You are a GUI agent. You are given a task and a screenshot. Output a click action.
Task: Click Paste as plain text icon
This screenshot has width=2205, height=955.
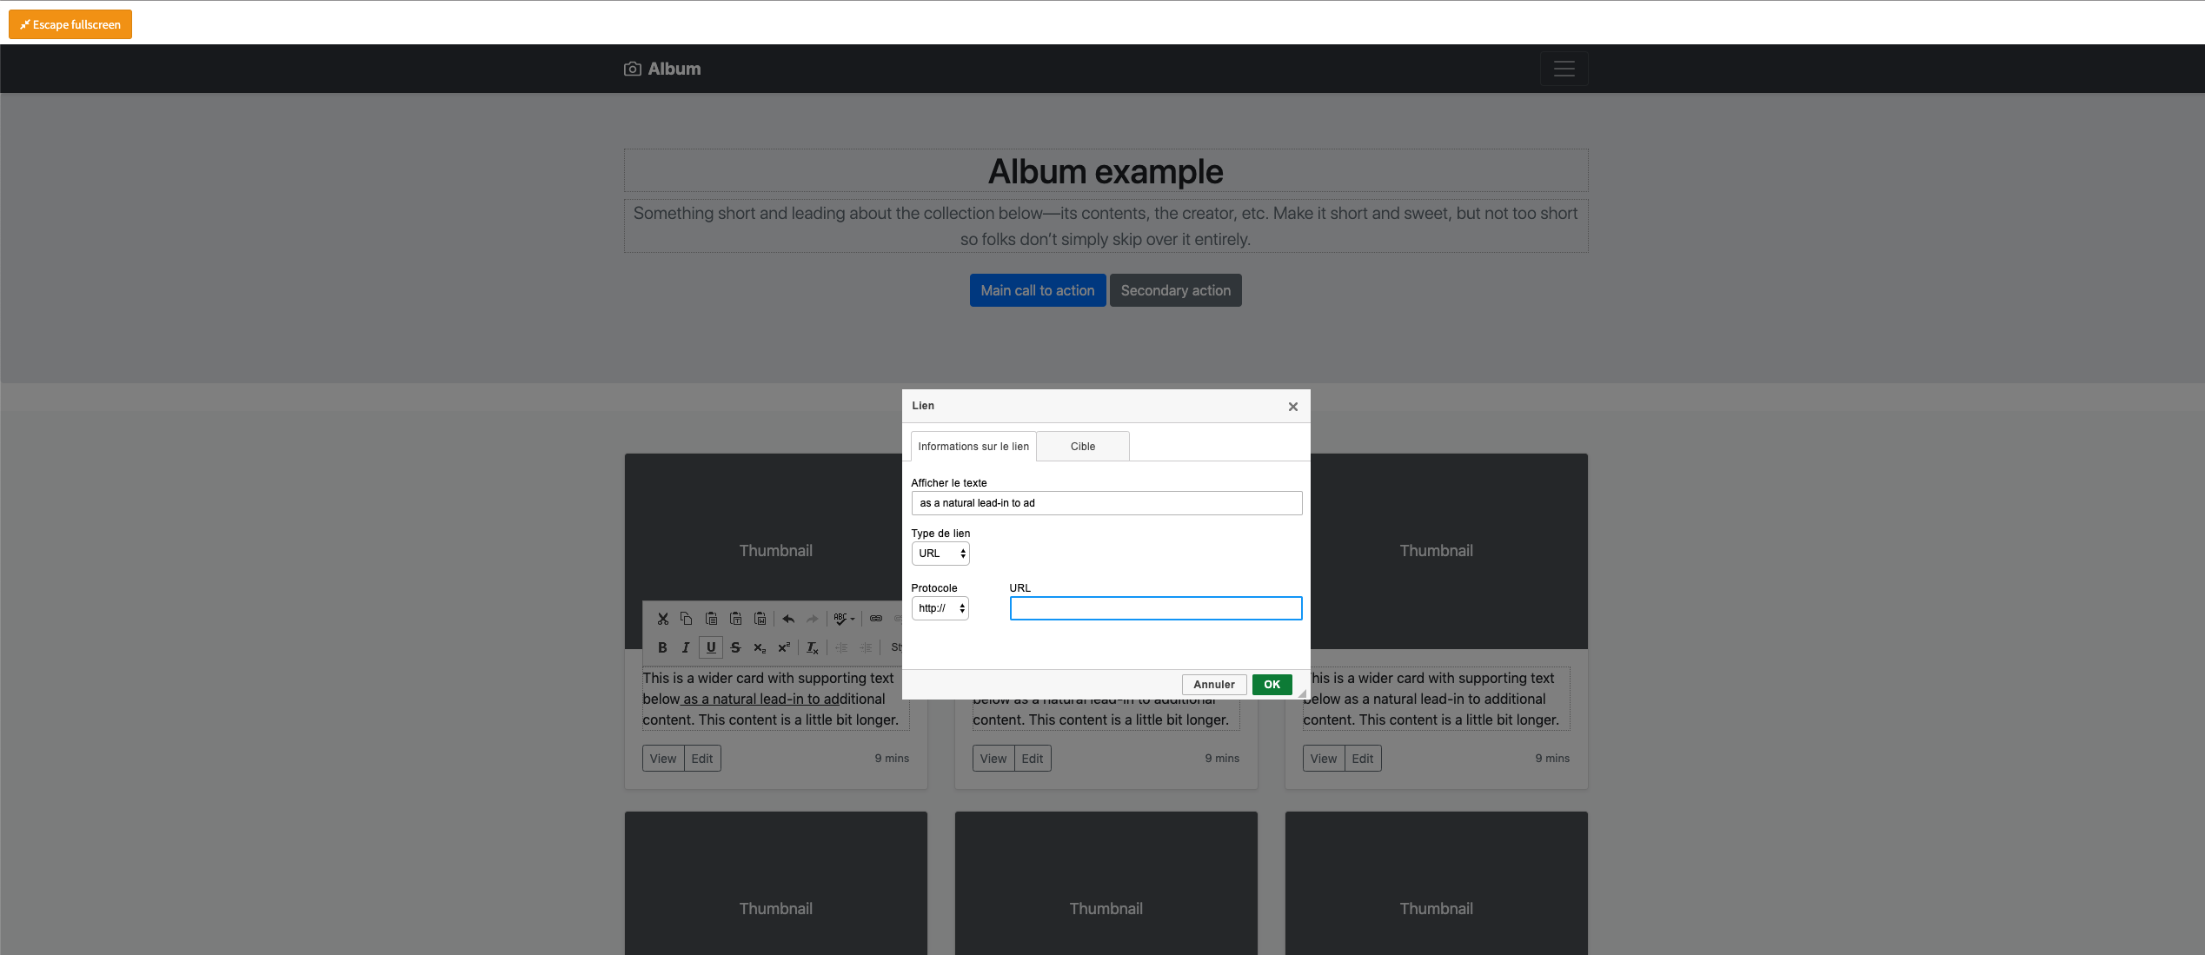click(x=735, y=619)
